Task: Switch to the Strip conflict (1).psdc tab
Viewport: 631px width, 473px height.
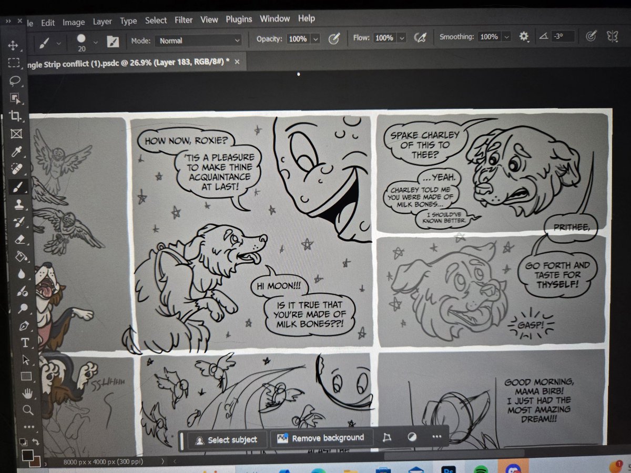Action: (129, 61)
